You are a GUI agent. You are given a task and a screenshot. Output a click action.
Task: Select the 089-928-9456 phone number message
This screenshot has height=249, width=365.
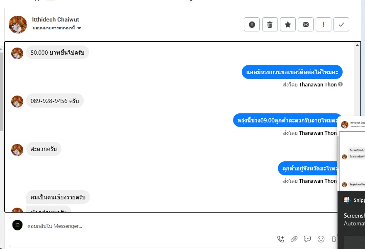coord(55,101)
